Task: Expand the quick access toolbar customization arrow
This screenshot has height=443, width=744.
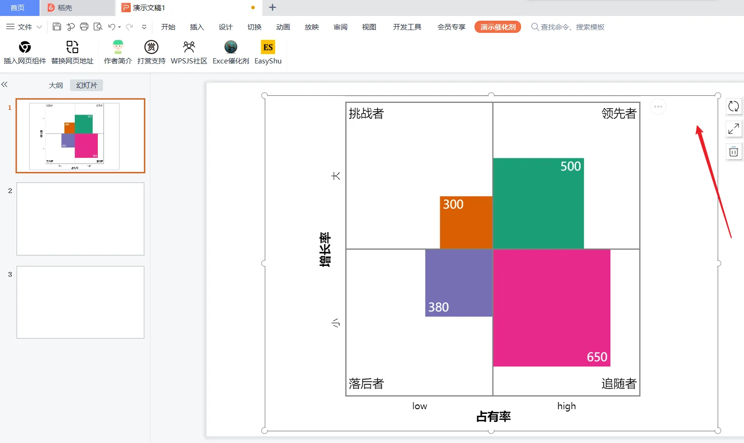Action: coord(144,27)
